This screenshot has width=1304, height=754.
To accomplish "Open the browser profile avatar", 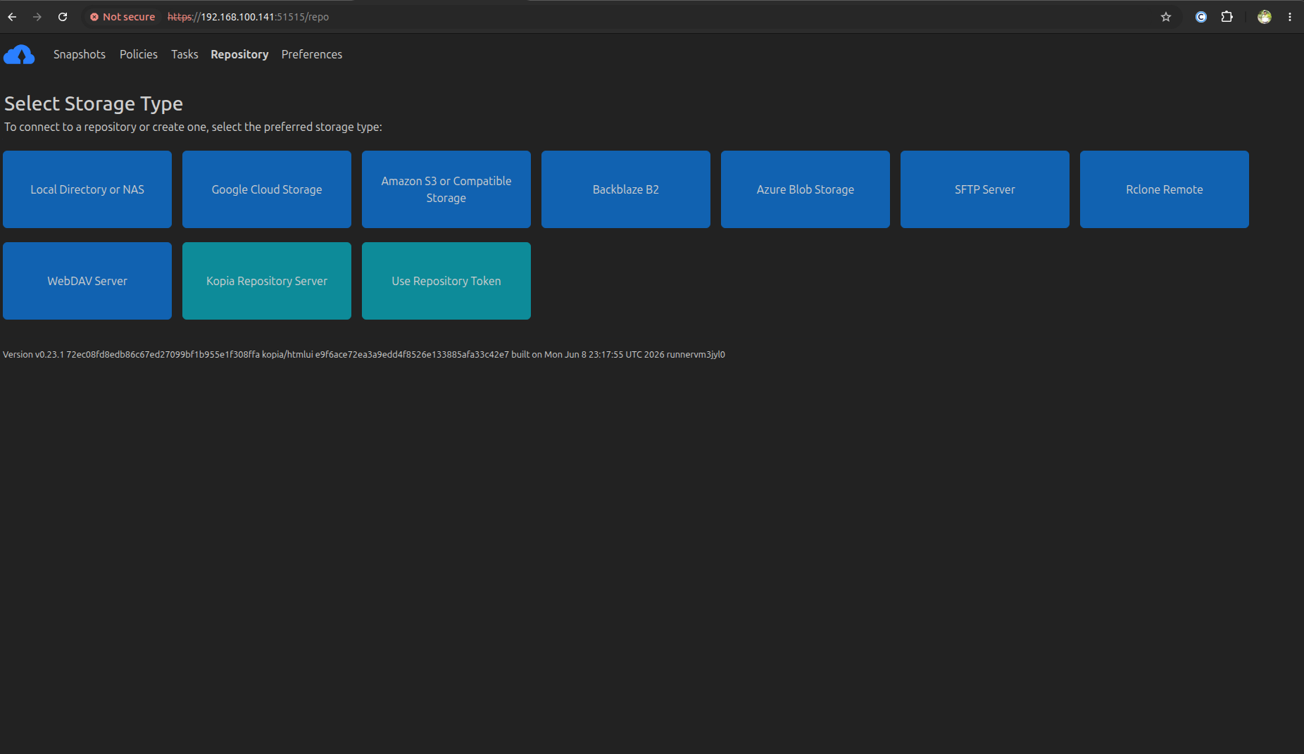I will [1265, 17].
